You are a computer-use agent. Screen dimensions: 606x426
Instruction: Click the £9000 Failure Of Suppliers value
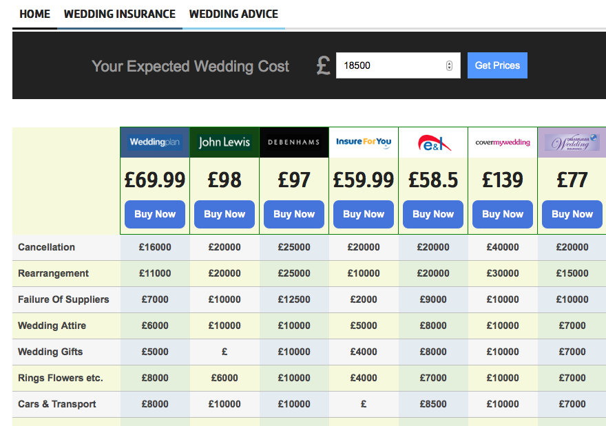tap(433, 299)
